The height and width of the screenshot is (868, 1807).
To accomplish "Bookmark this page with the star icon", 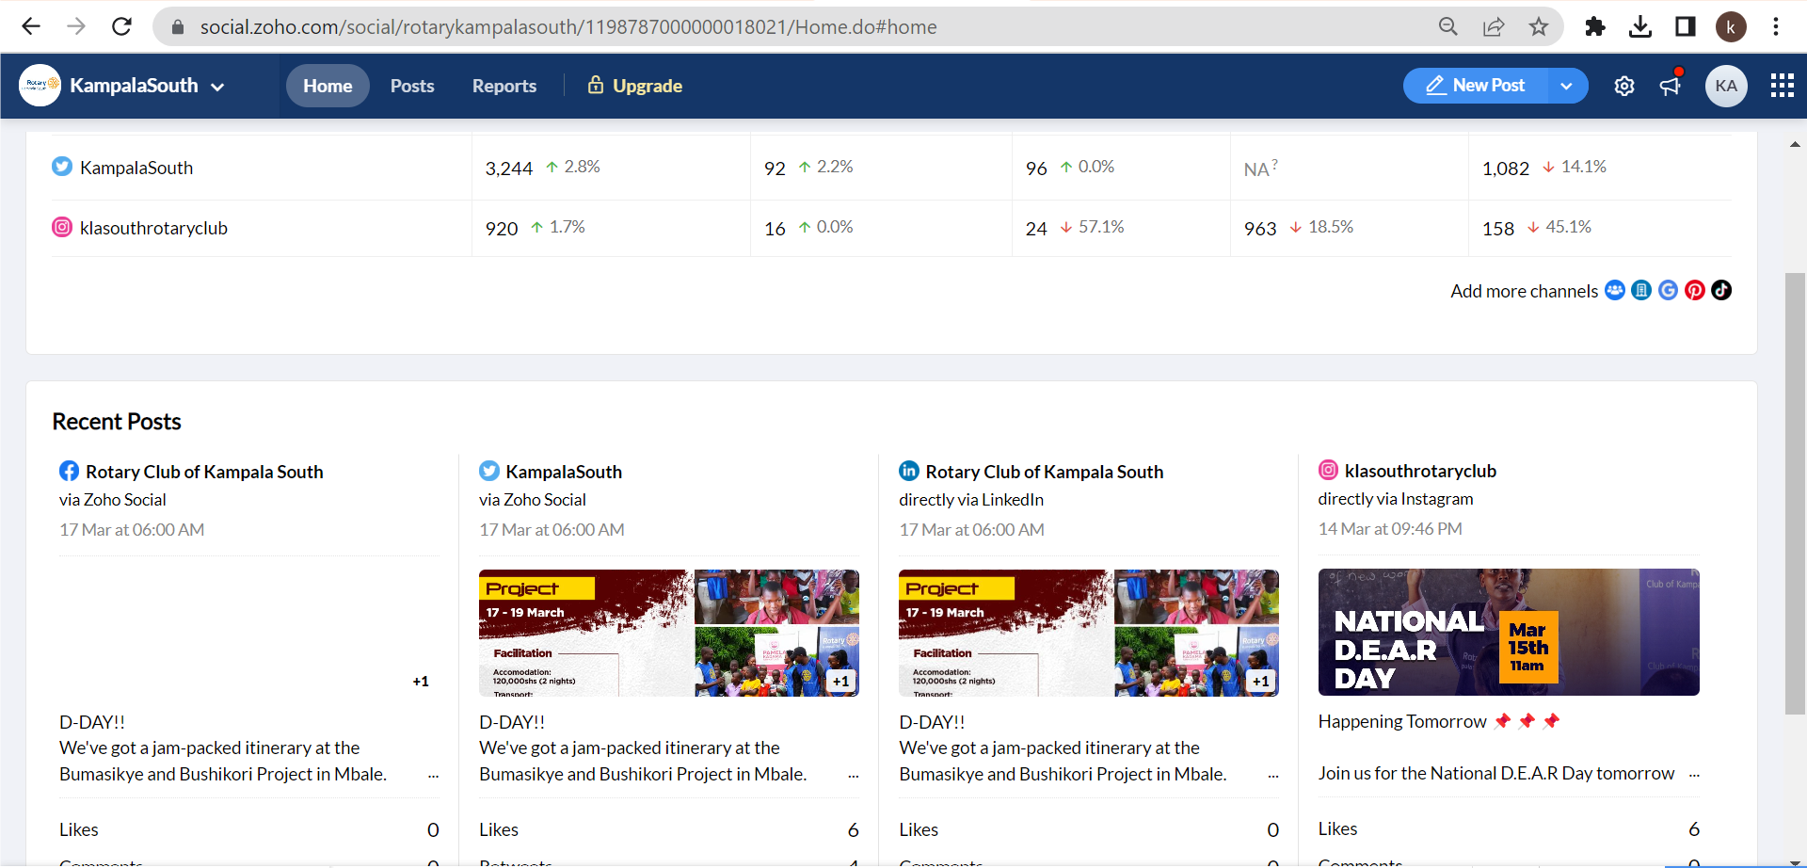I will pos(1539,26).
